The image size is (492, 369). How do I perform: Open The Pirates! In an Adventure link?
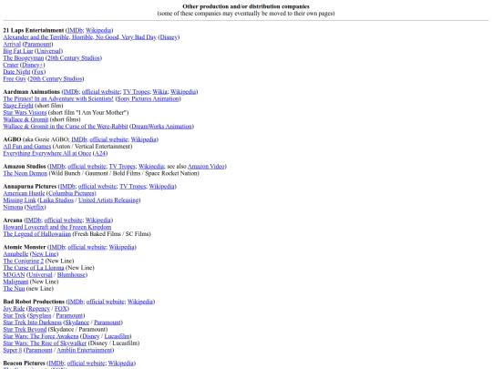click(58, 98)
